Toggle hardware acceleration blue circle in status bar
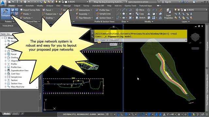The image size is (209, 117). (x=190, y=114)
